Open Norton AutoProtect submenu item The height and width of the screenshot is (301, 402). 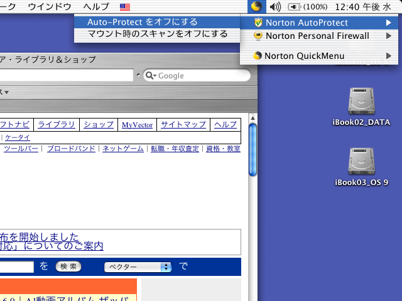pyautogui.click(x=319, y=23)
